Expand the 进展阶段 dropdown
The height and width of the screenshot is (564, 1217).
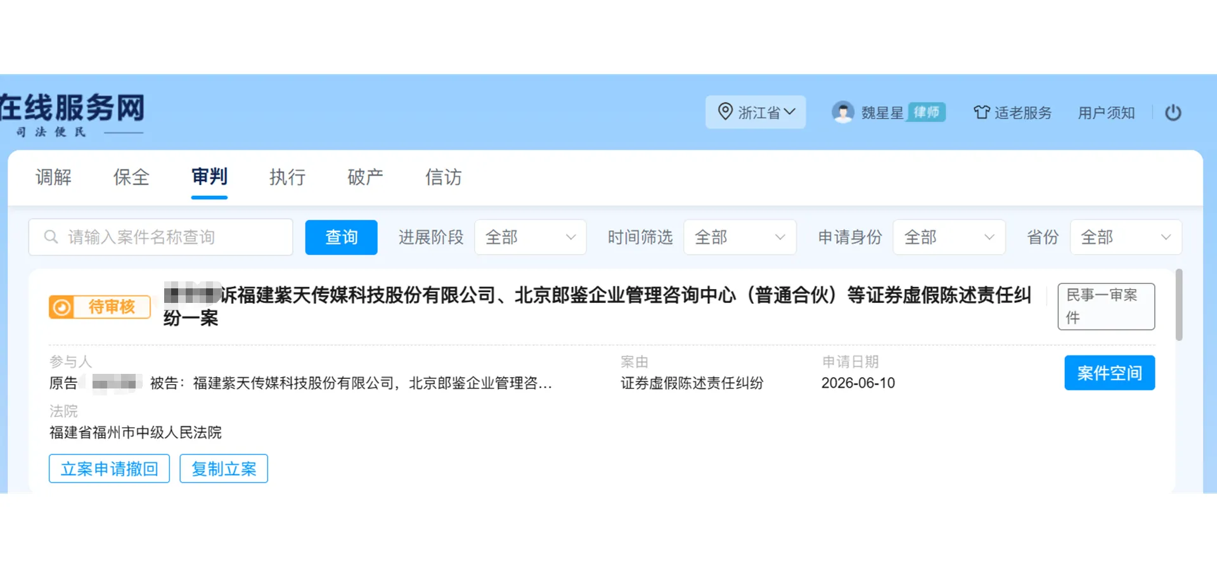click(x=530, y=237)
